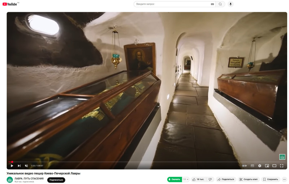Toggle the autoplay switch

click(245, 166)
